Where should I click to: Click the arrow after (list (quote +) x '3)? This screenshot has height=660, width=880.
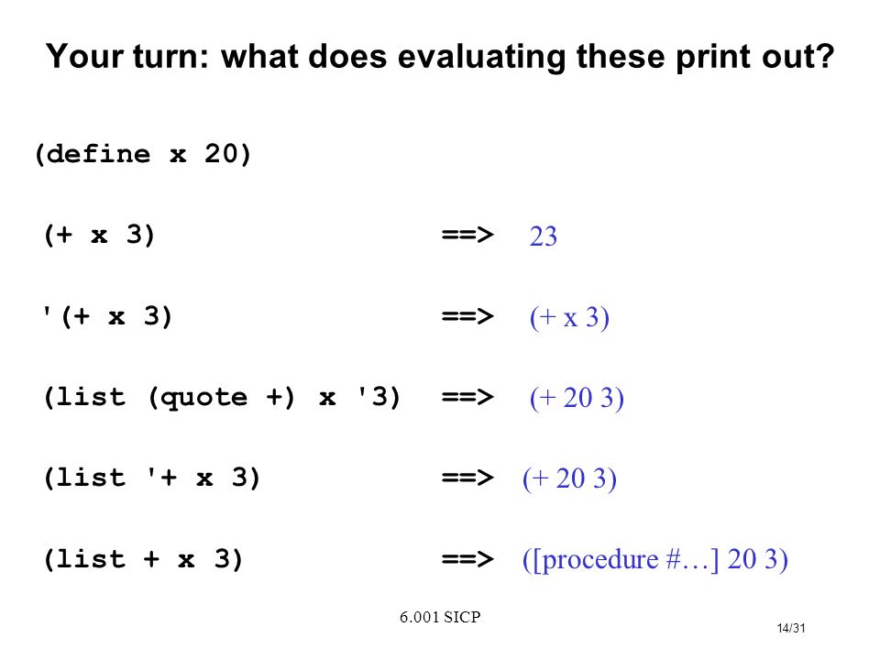tap(467, 397)
